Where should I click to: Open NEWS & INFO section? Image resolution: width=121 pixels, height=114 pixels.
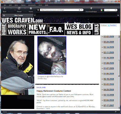click(79, 33)
